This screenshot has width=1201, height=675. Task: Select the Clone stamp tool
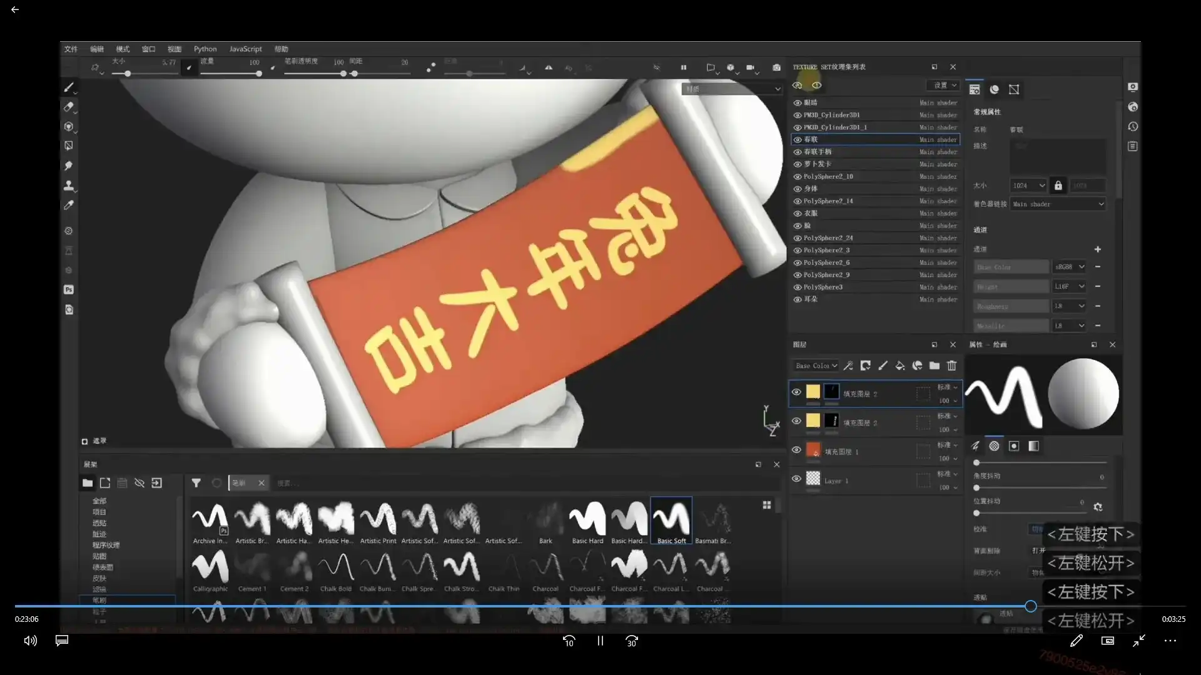tap(69, 186)
